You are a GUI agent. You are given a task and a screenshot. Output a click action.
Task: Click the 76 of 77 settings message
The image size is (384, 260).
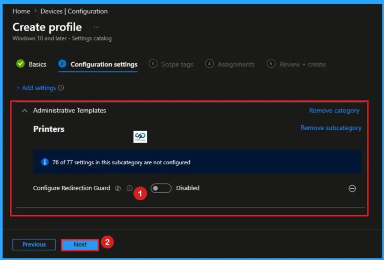121,162
